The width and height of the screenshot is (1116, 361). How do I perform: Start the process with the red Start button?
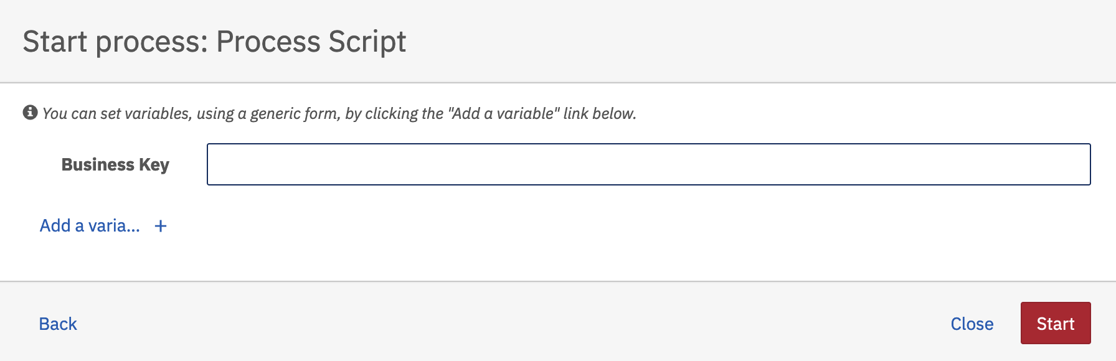[1056, 323]
